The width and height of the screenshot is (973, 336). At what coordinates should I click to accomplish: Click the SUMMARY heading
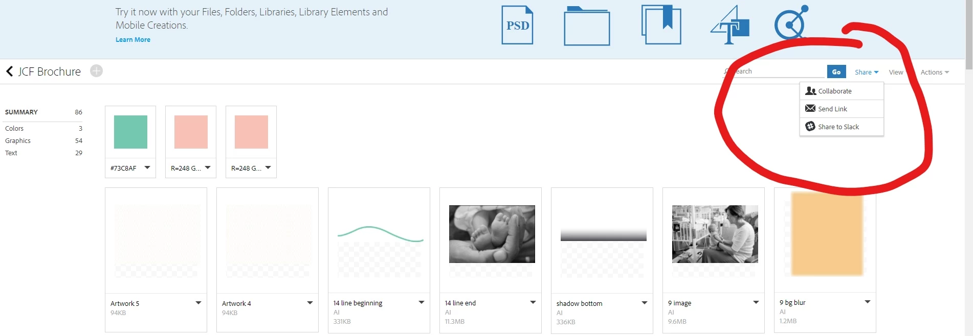pos(21,112)
